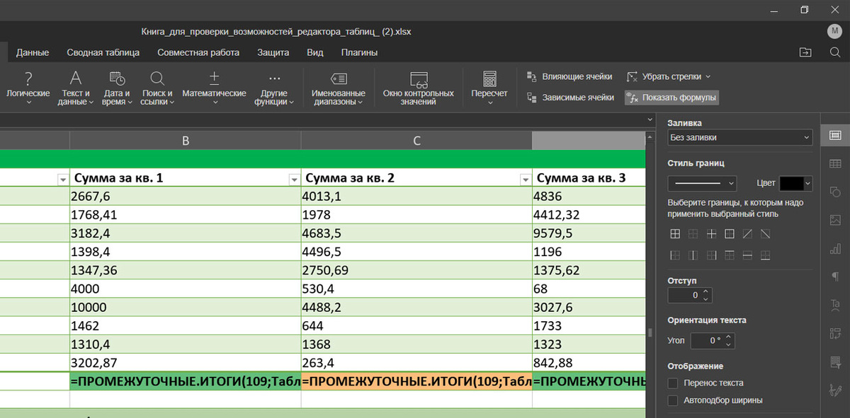This screenshot has height=418, width=850.
Task: Open slicer settings in right sidebar
Action: point(835,361)
